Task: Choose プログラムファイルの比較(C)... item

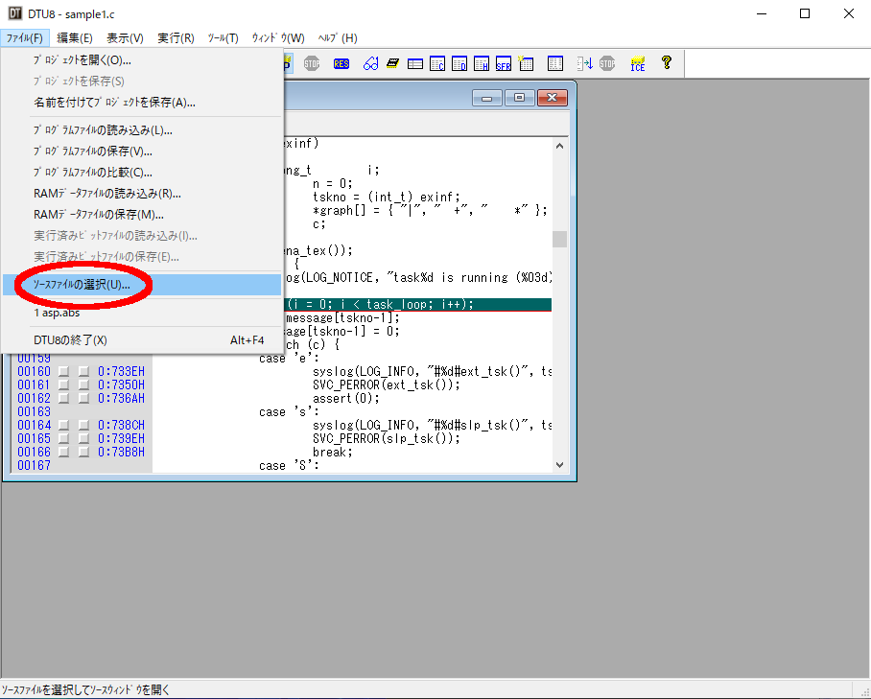Action: pyautogui.click(x=142, y=172)
